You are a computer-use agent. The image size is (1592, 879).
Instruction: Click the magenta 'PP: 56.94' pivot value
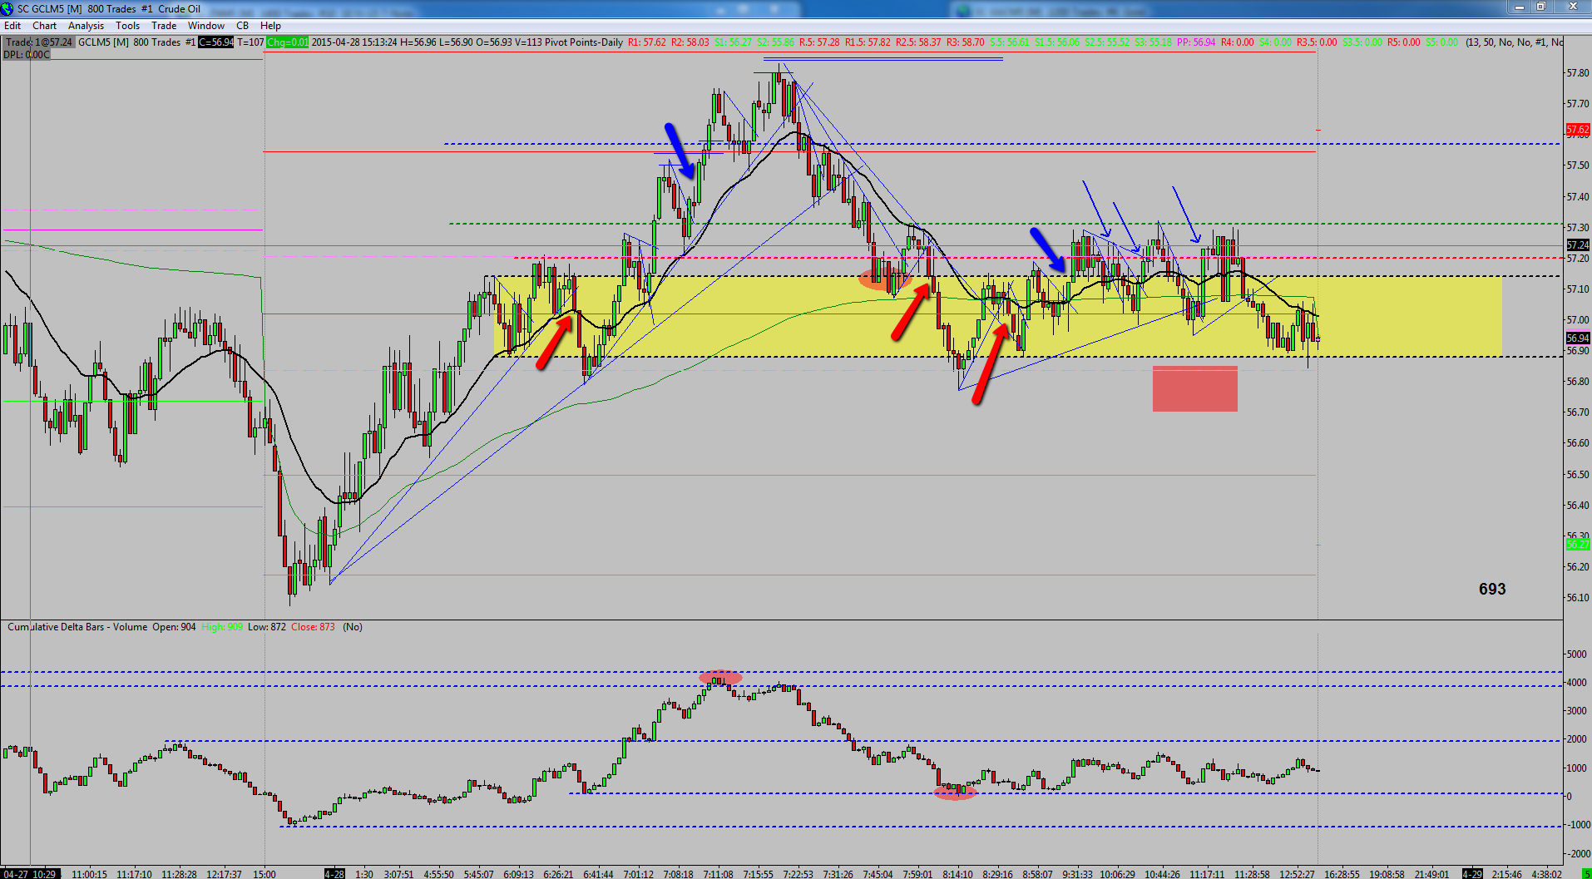(1196, 42)
